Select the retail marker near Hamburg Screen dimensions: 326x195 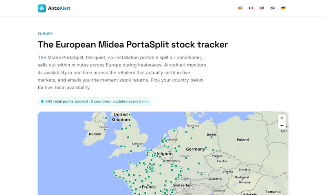(193, 128)
